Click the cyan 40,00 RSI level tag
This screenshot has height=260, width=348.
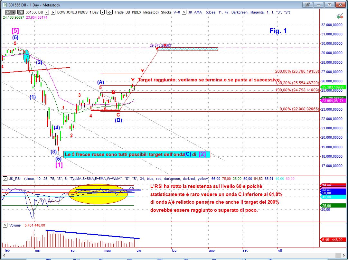click(x=333, y=197)
